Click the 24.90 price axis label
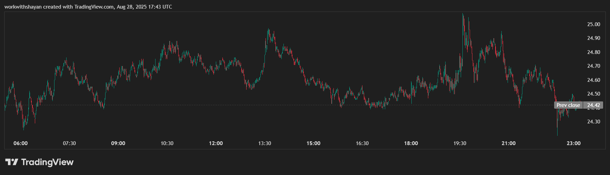This screenshot has height=175, width=610. click(593, 38)
